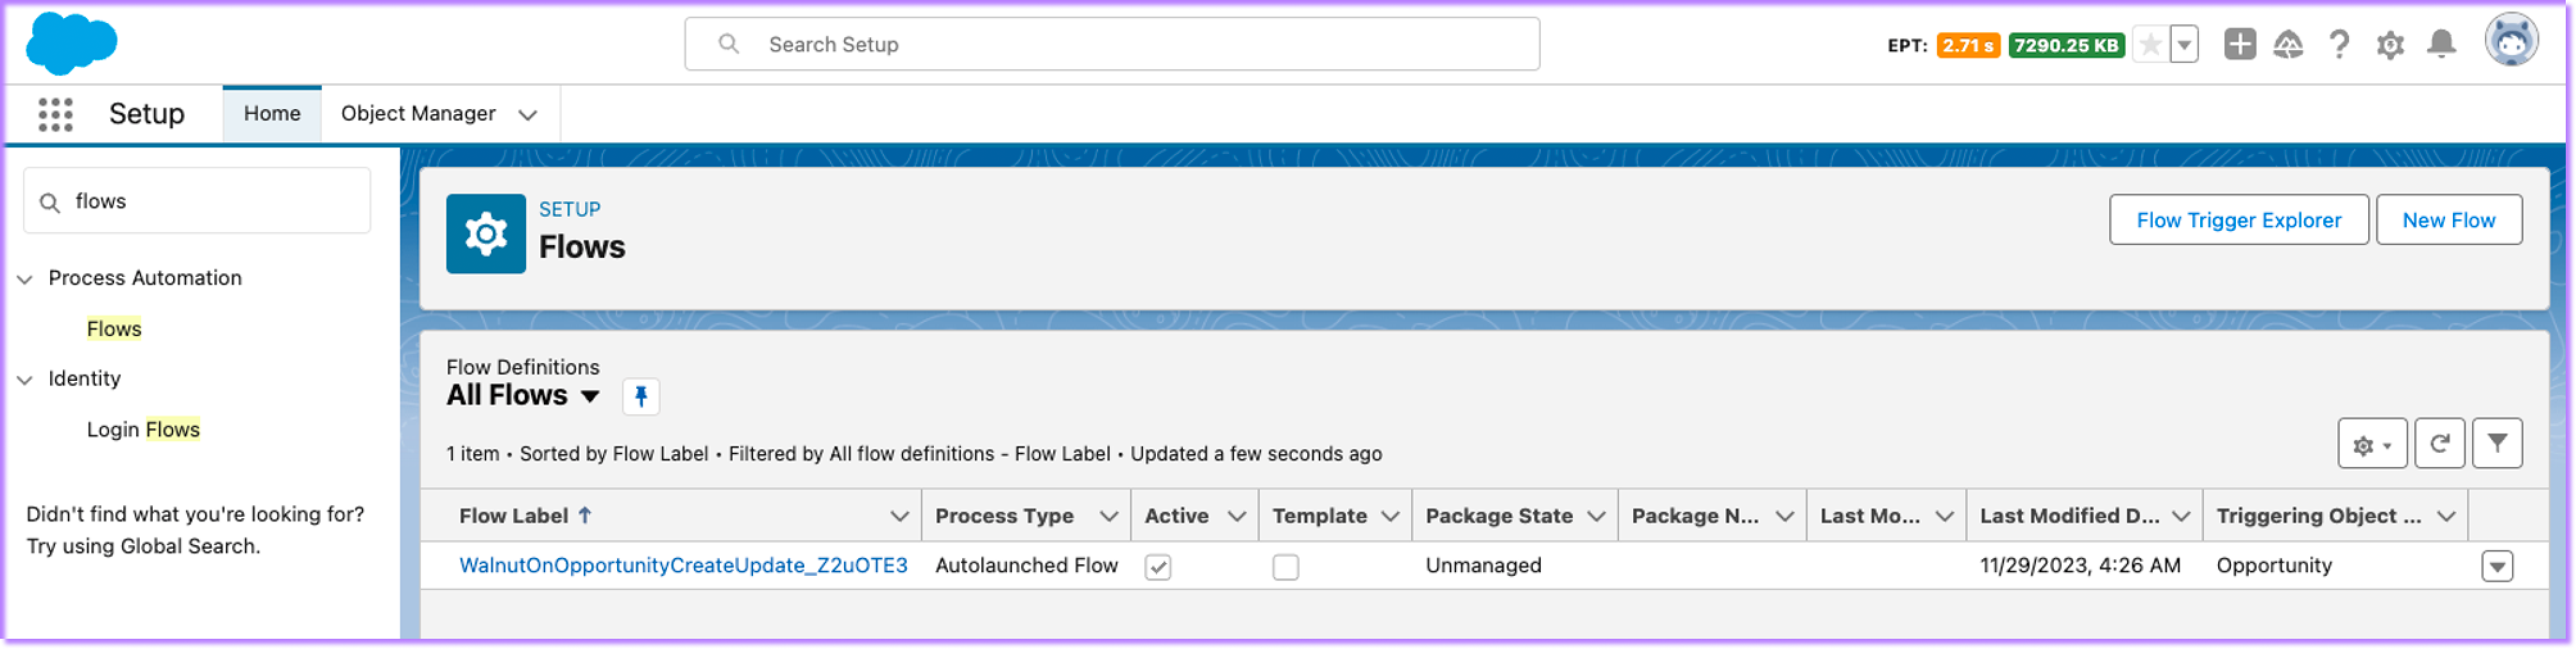Collapse the Process Automation section
2576x649 pixels.
(x=25, y=279)
